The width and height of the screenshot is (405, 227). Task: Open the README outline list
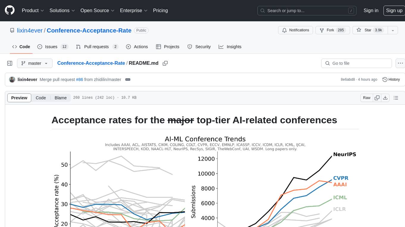(x=396, y=98)
